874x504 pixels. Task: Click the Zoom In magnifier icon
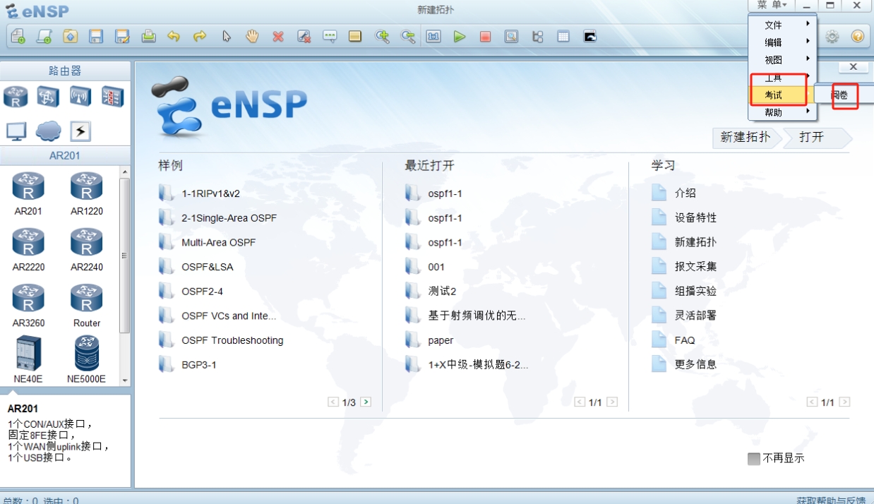click(x=382, y=37)
